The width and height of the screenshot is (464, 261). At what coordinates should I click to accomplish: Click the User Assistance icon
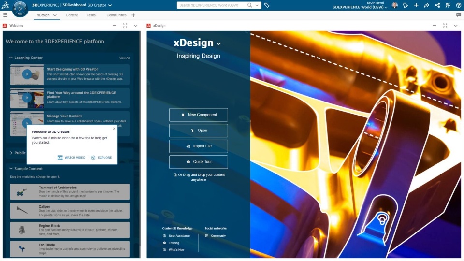tap(164, 236)
